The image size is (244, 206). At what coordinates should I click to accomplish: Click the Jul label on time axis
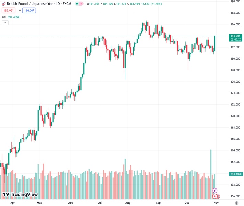(x=100, y=203)
